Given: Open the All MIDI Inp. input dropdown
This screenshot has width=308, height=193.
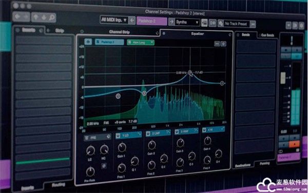Looking at the screenshot, I should [114, 20].
